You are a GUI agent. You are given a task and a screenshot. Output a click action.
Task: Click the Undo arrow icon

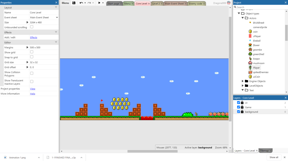(81, 3)
